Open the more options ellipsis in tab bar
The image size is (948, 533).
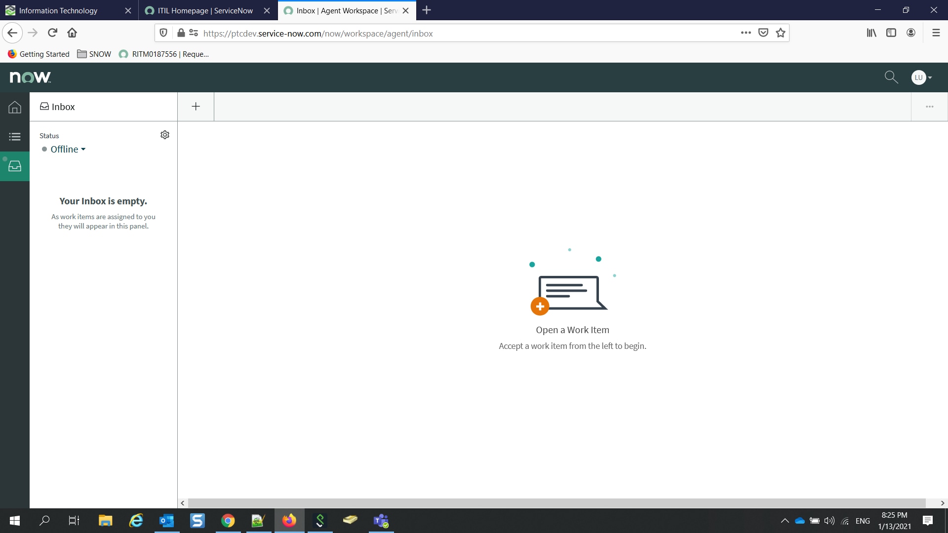(x=929, y=107)
